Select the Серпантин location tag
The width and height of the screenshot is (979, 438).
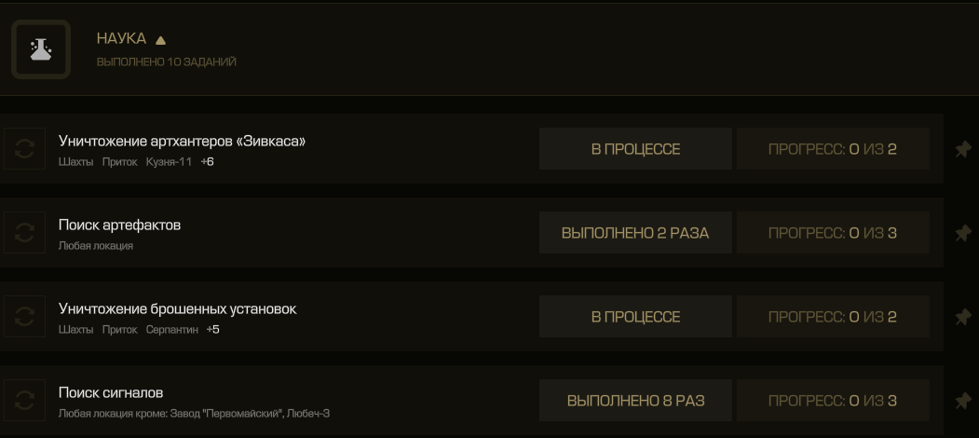tap(171, 329)
